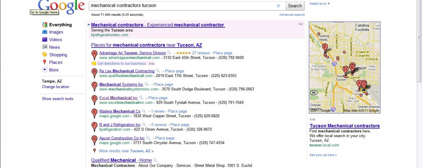Open Videos search from the sidebar

point(56,40)
